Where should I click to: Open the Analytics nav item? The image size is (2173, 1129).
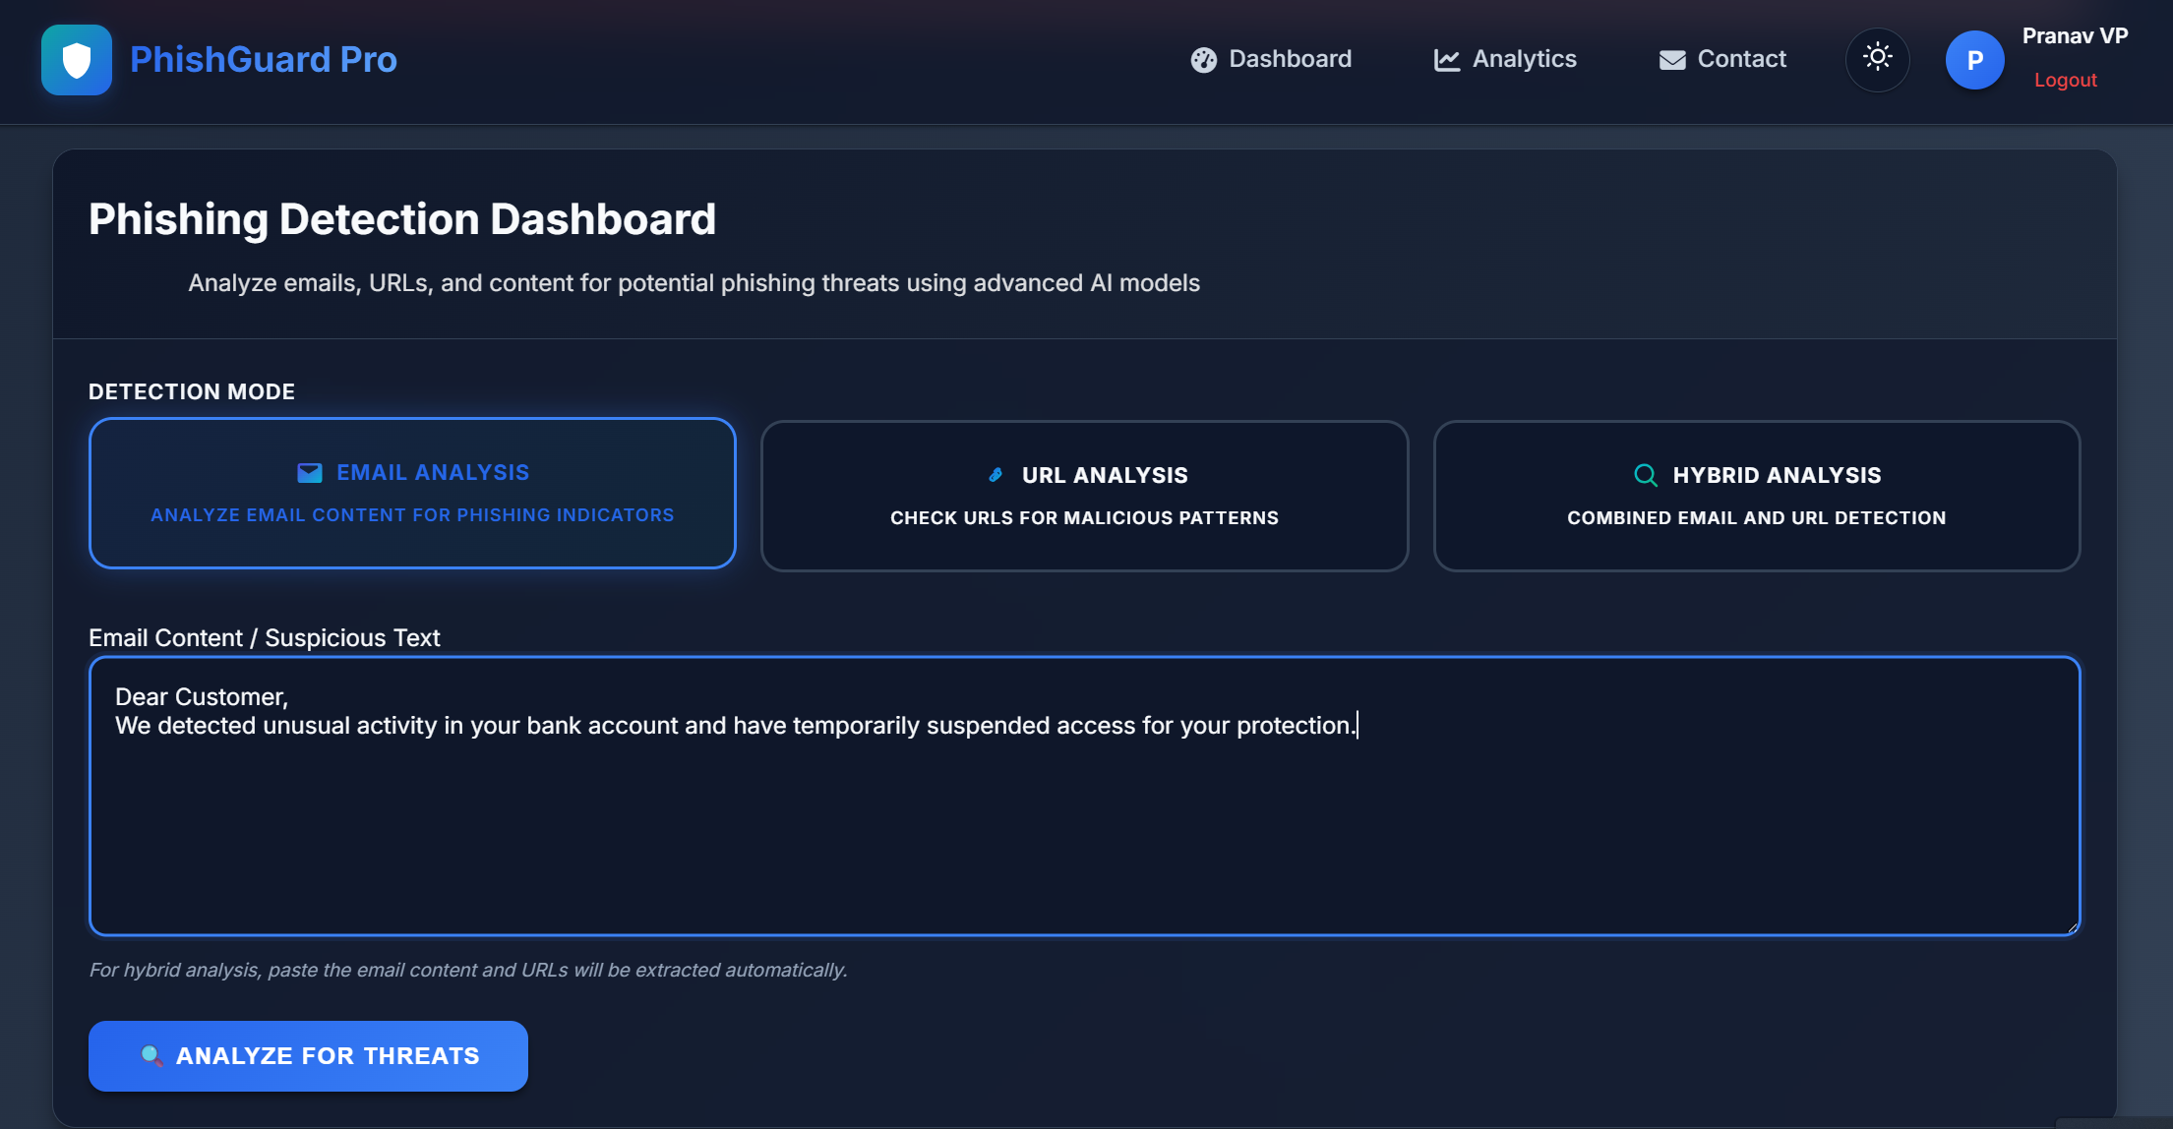[x=1524, y=59]
